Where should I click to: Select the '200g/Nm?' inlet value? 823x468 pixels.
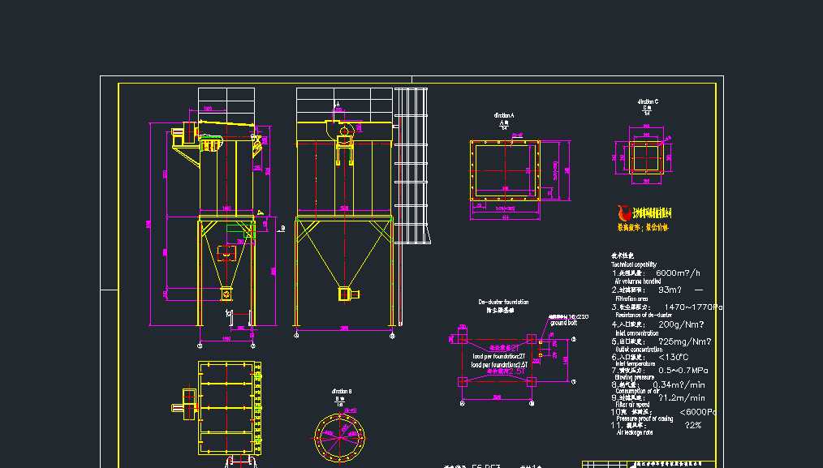tap(681, 324)
